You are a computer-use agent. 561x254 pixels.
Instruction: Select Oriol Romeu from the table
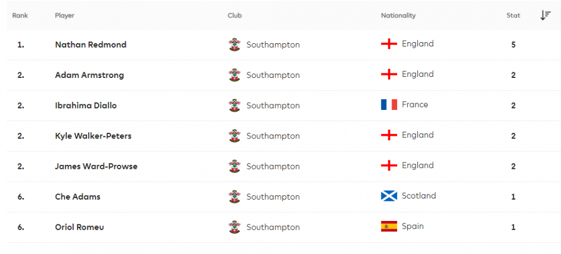[79, 227]
